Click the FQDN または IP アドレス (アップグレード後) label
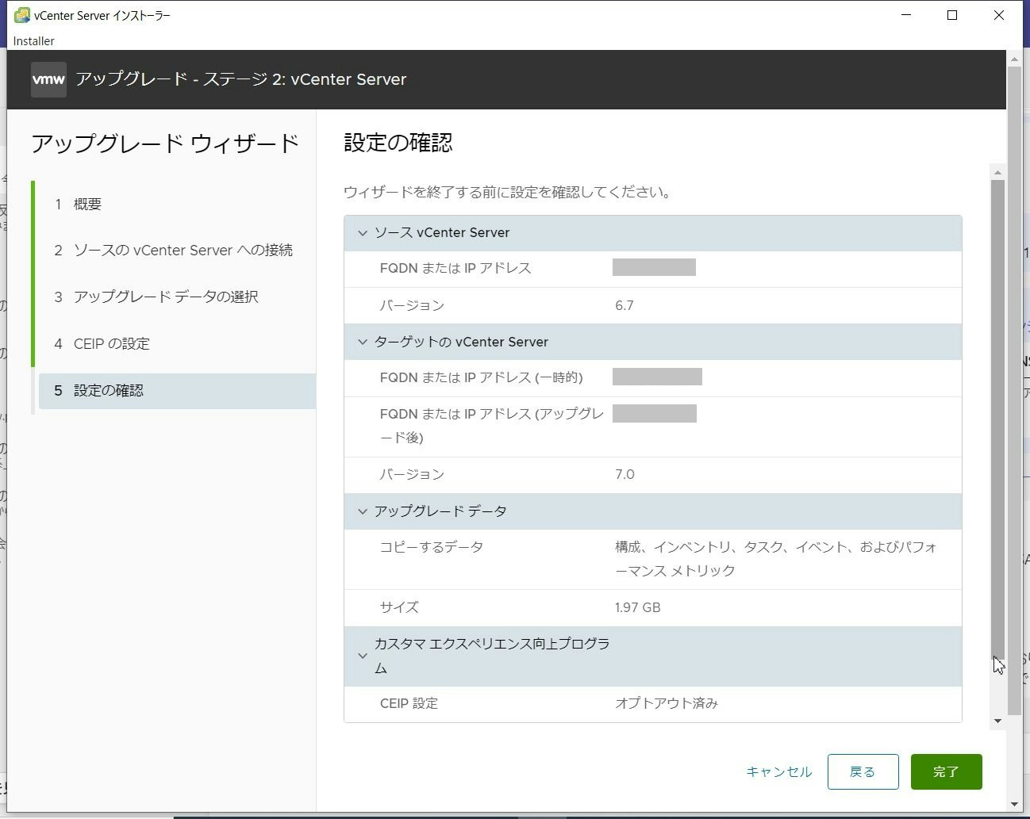Image resolution: width=1030 pixels, height=819 pixels. tap(491, 426)
